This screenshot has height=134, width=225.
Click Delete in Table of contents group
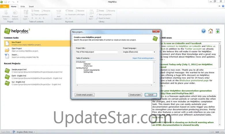[x=35, y=11]
